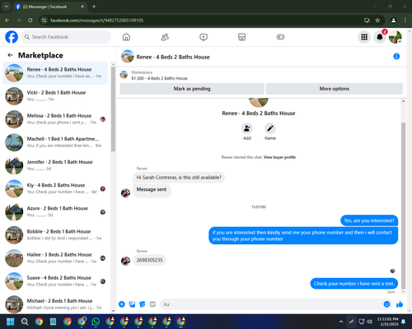Click the browser address bar URL

pyautogui.click(x=96, y=21)
